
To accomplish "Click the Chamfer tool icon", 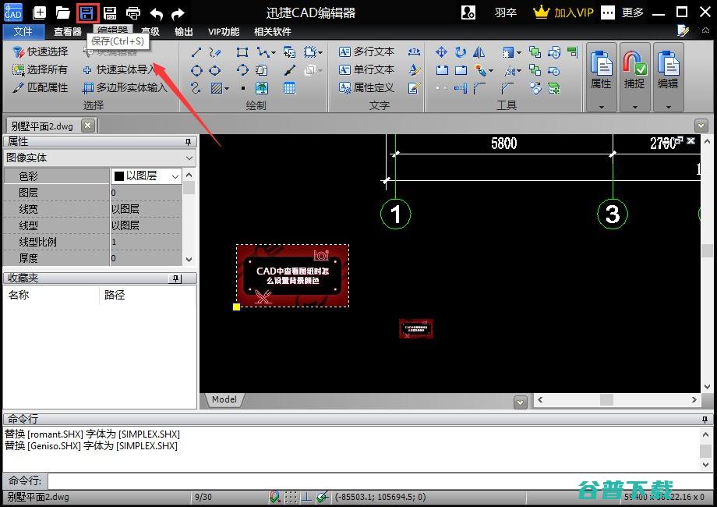I will pyautogui.click(x=507, y=88).
